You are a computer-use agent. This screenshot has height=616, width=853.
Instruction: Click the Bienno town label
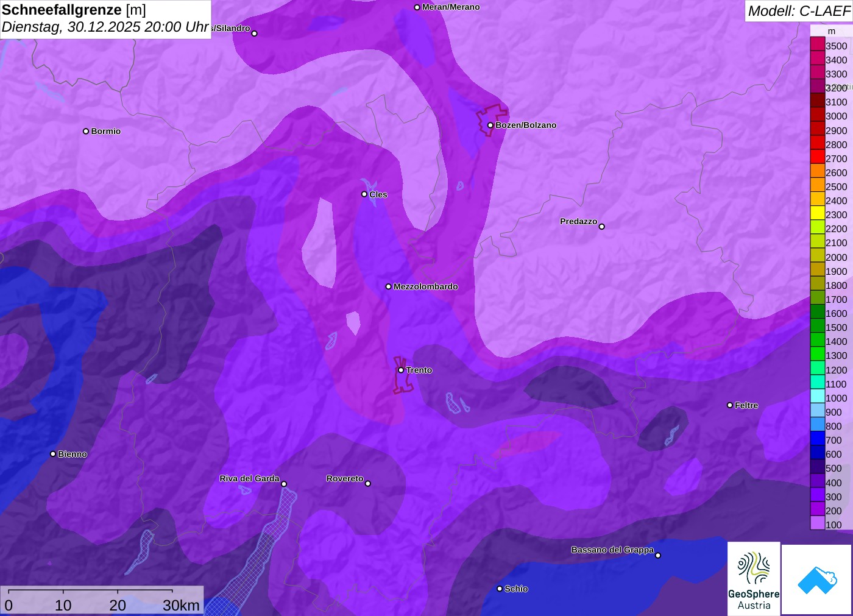click(x=73, y=454)
